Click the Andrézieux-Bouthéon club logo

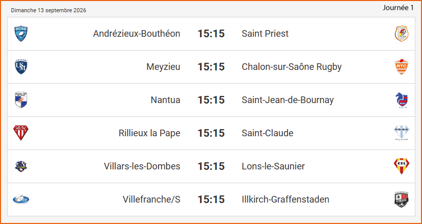(x=21, y=34)
